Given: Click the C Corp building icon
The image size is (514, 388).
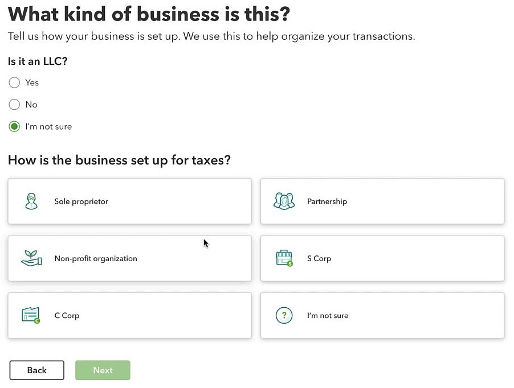Looking at the screenshot, I should [31, 315].
